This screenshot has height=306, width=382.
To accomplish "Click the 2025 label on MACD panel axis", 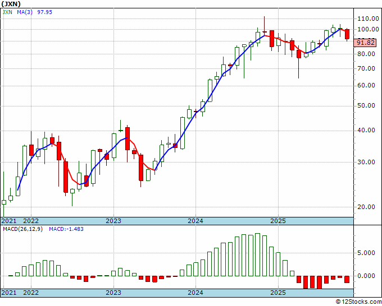I will (x=278, y=293).
